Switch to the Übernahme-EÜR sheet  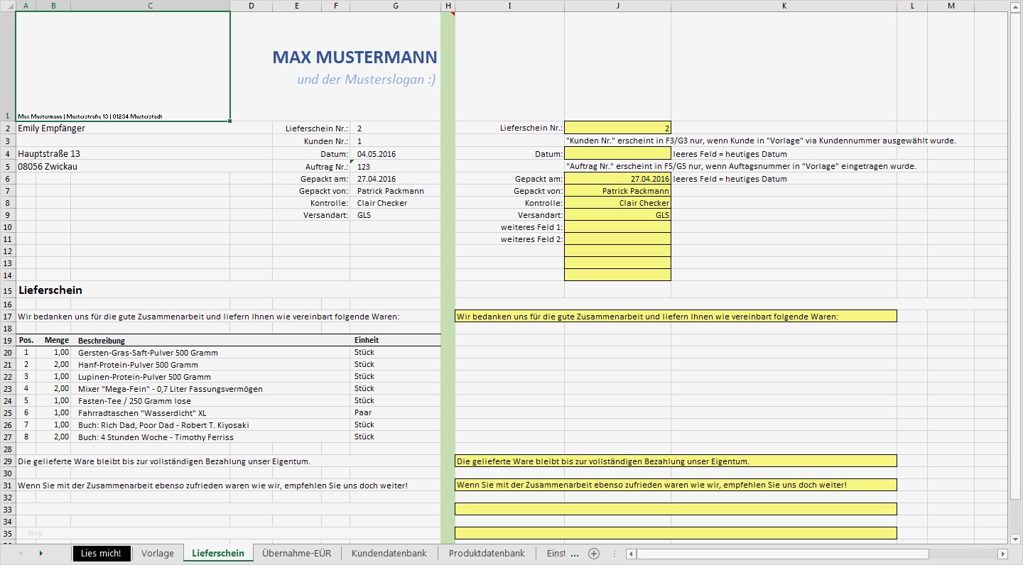click(x=296, y=553)
